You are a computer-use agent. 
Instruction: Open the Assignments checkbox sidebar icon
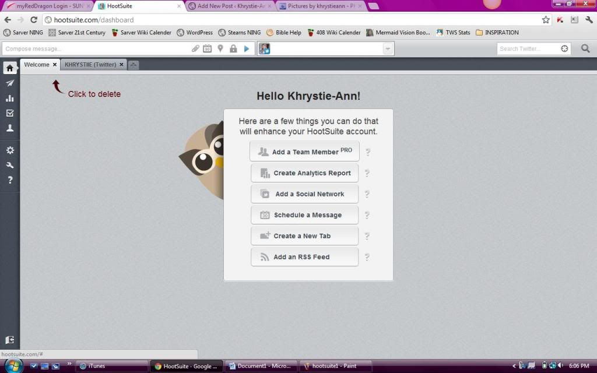10,113
